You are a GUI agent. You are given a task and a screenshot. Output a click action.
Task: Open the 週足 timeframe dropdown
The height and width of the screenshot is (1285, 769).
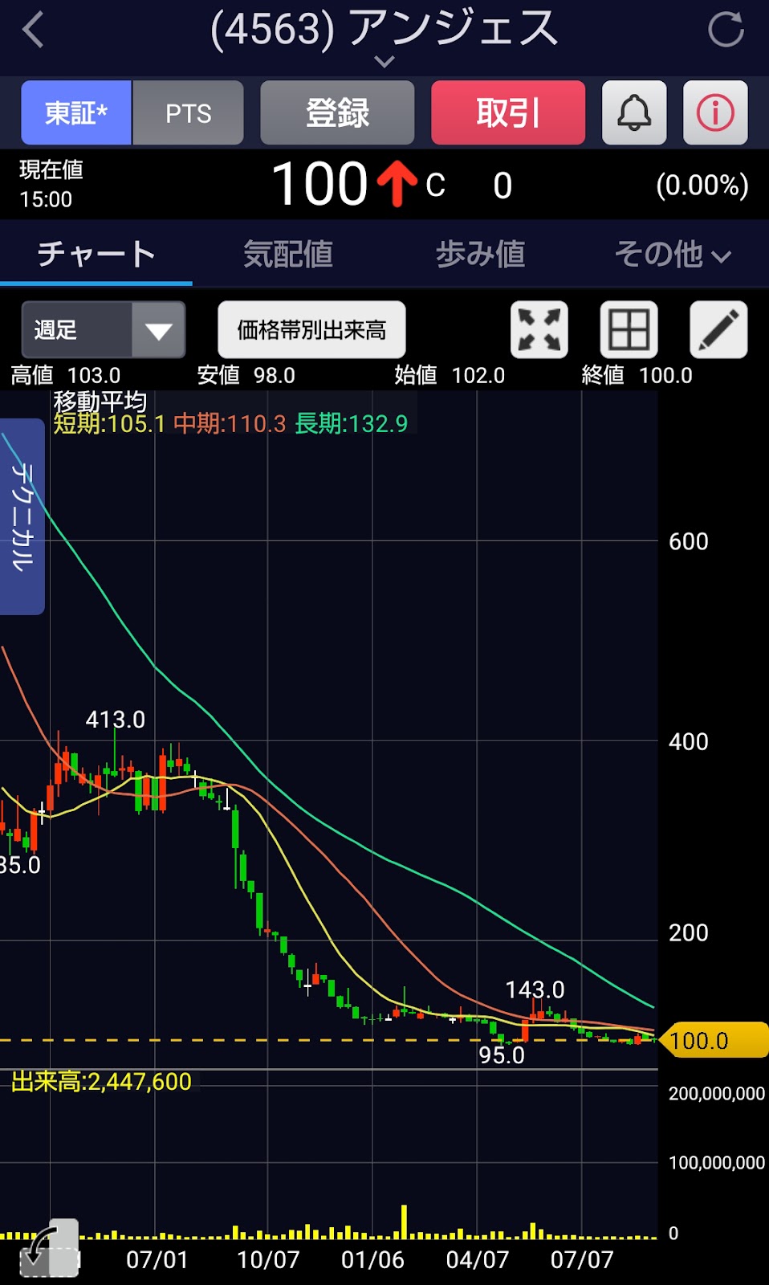104,329
